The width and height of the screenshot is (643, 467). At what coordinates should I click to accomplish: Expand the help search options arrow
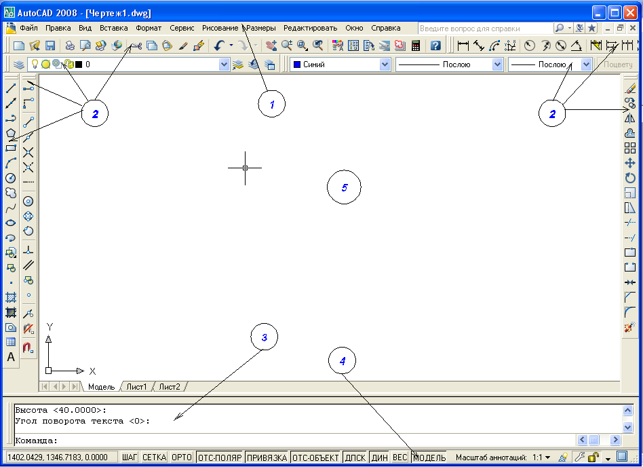[570, 28]
